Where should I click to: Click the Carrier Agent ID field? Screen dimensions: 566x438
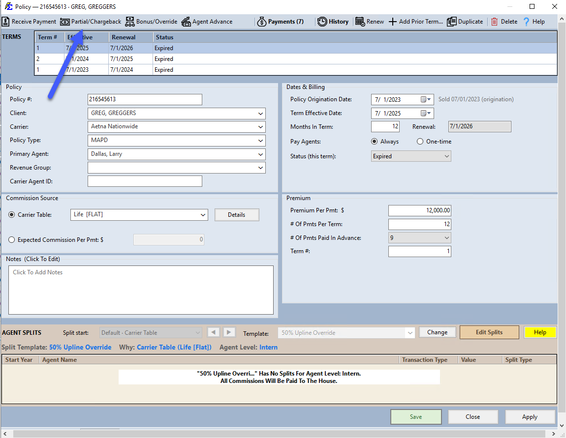[x=145, y=181]
